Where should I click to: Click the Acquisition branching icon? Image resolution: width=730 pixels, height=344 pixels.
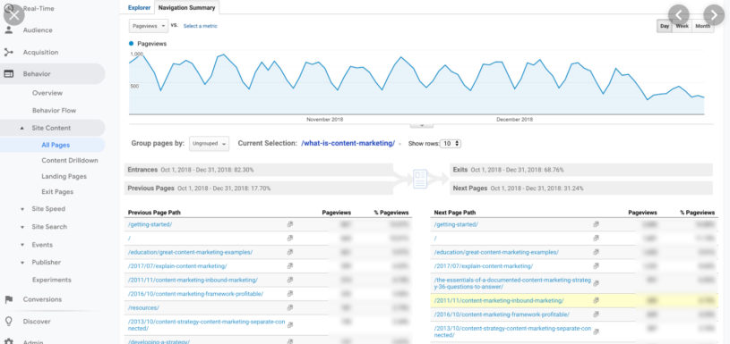tap(8, 52)
